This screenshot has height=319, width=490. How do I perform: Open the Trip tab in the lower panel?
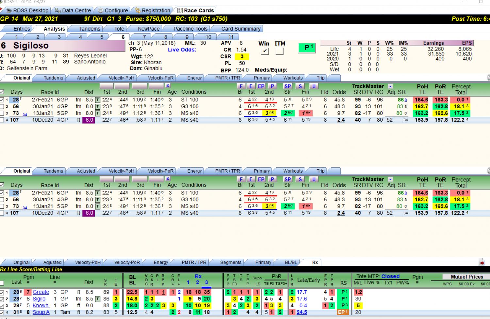pos(320,171)
